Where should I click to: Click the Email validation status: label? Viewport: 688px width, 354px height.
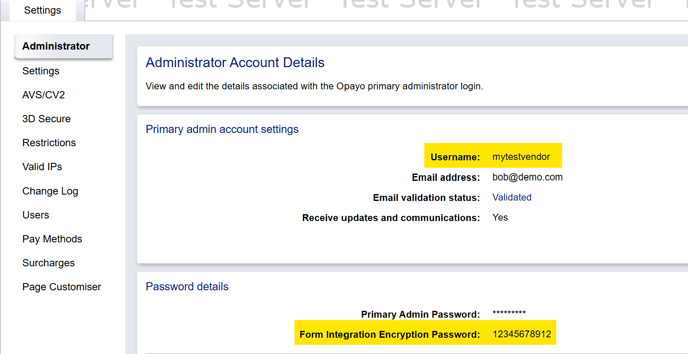point(426,198)
